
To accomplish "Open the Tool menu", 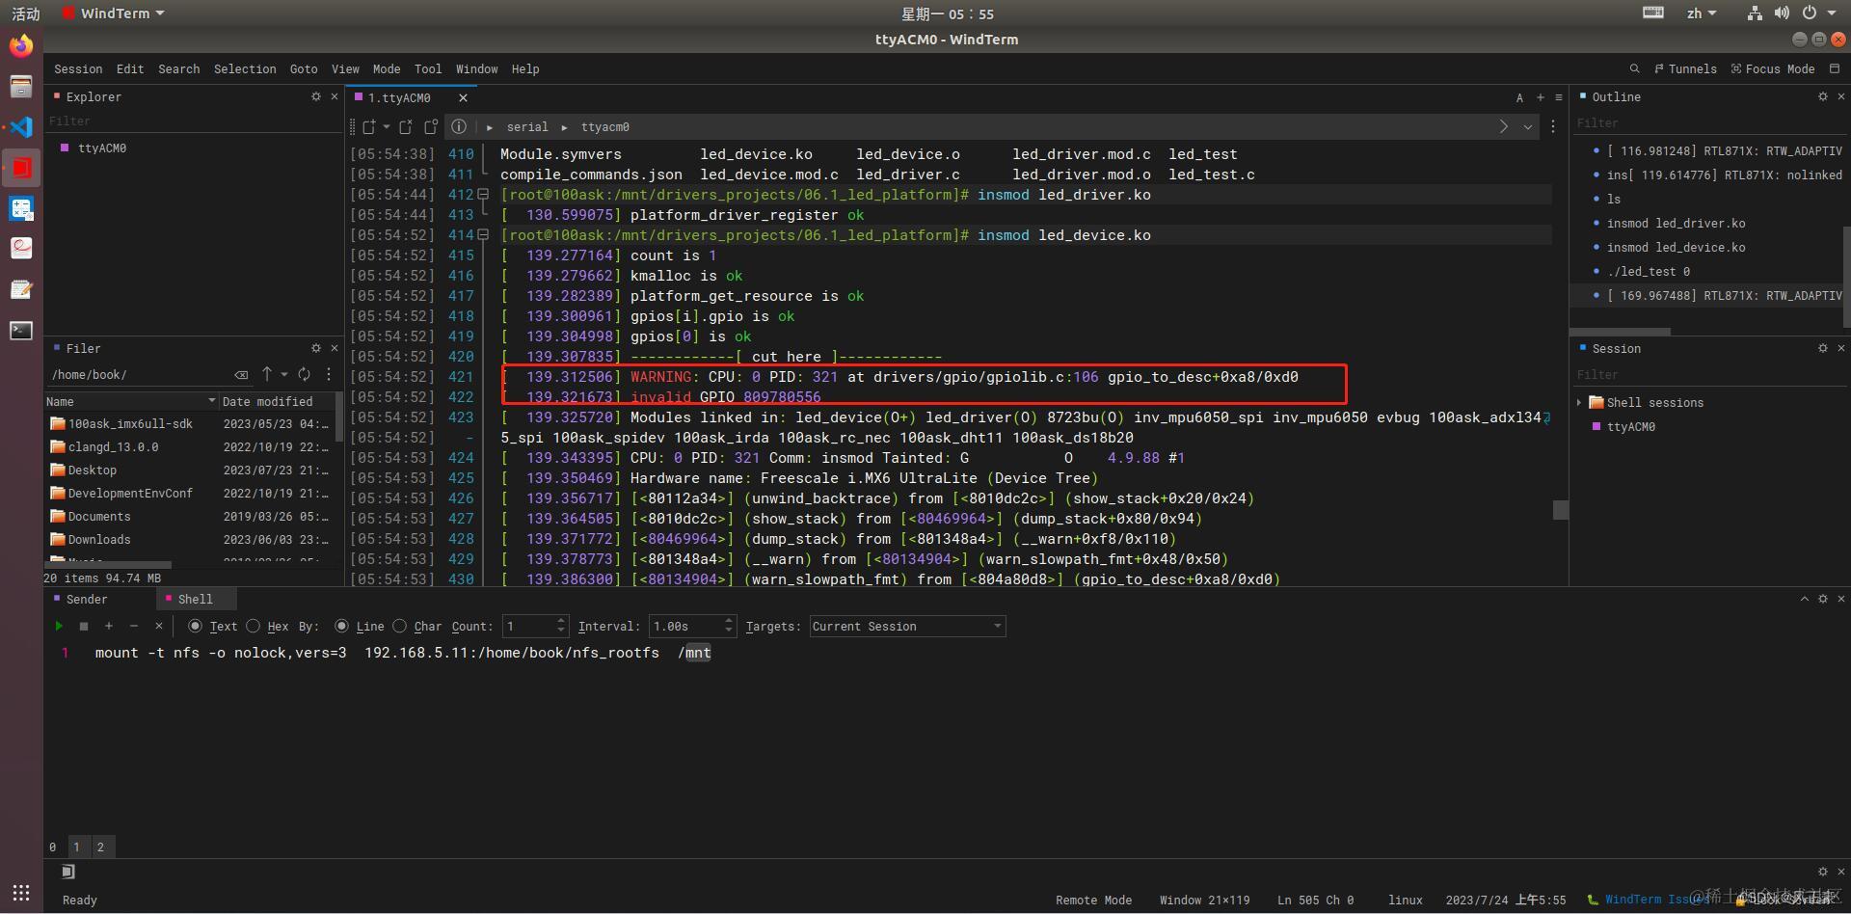I will coord(428,68).
